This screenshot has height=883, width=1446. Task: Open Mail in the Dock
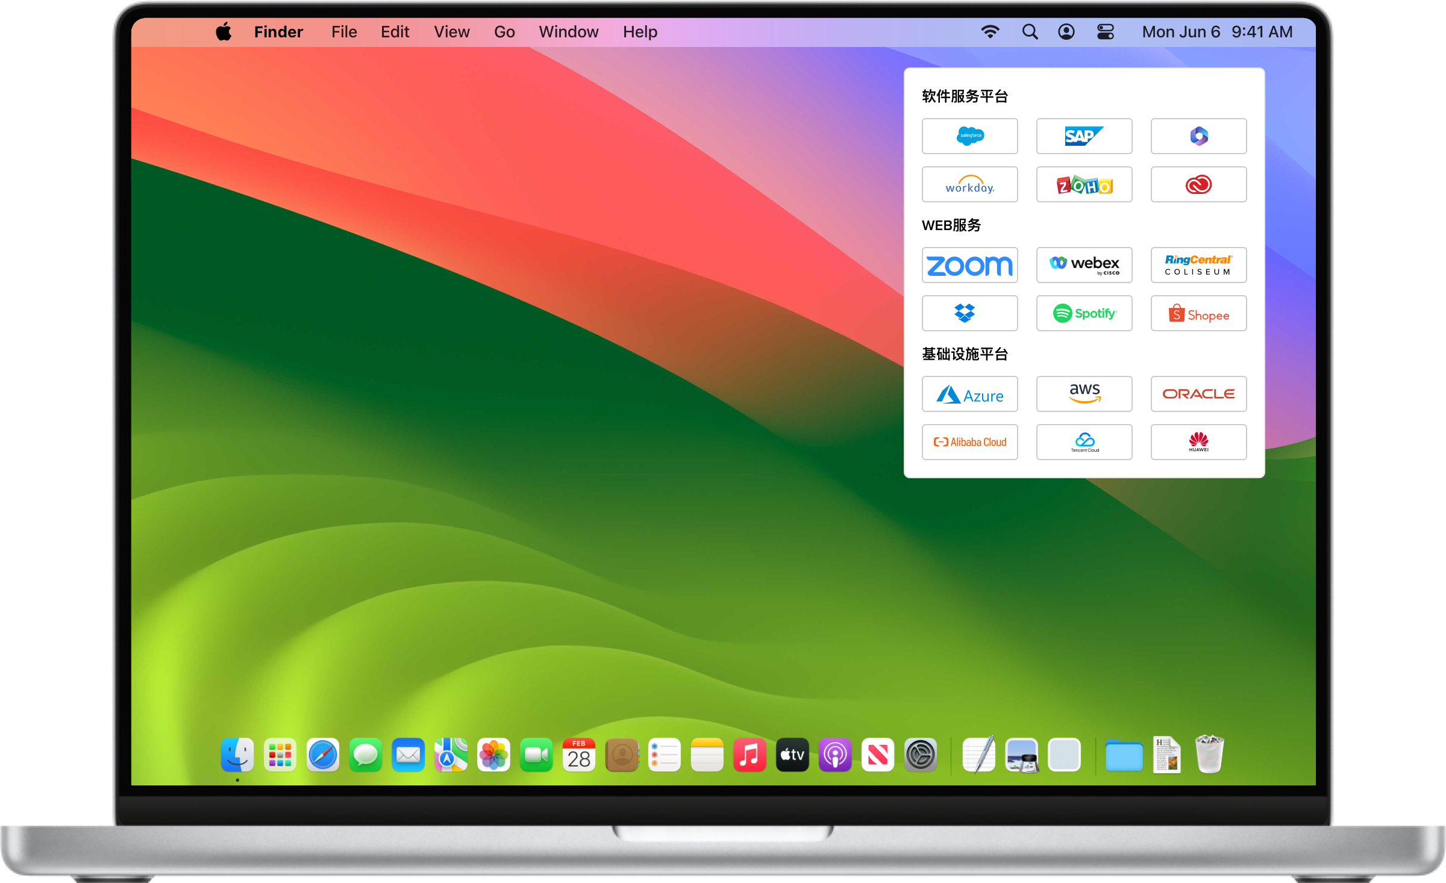[408, 755]
